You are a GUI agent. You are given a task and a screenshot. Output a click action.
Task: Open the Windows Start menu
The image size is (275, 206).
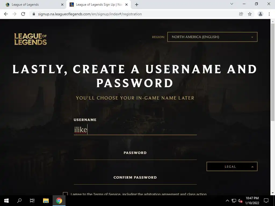6,201
